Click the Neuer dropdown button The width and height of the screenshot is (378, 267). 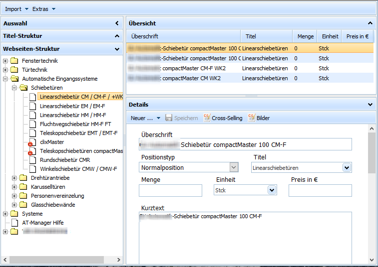pos(145,118)
